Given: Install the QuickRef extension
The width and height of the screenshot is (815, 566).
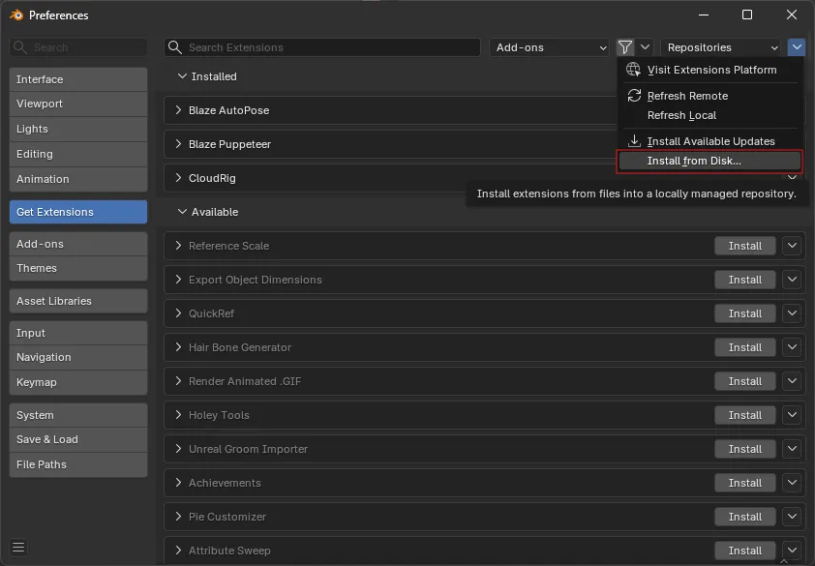Looking at the screenshot, I should (x=745, y=313).
